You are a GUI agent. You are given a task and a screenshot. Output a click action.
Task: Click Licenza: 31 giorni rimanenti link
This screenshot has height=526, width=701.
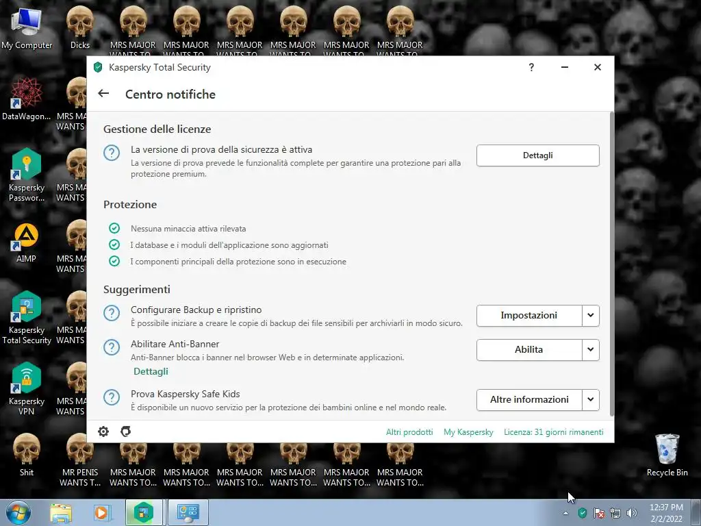[x=553, y=432]
